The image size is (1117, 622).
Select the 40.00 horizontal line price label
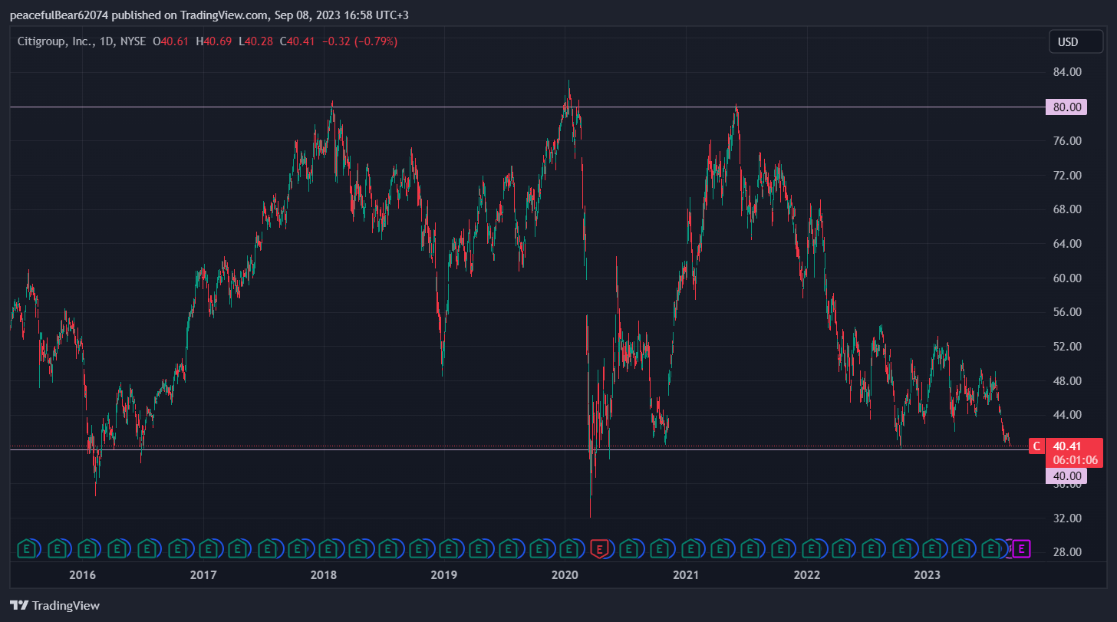(1067, 476)
